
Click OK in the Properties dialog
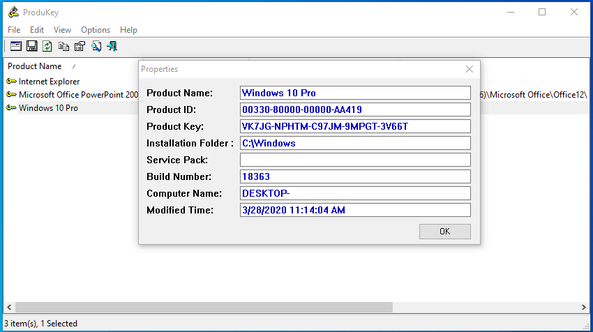[x=445, y=232]
